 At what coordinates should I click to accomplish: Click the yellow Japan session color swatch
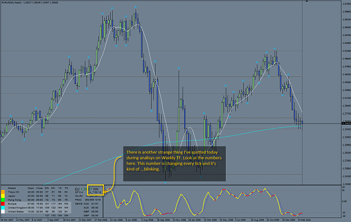point(3,196)
